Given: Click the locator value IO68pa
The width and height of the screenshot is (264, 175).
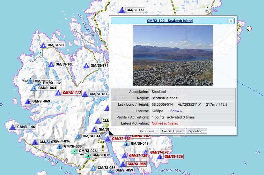Looking at the screenshot, I should click(157, 111).
